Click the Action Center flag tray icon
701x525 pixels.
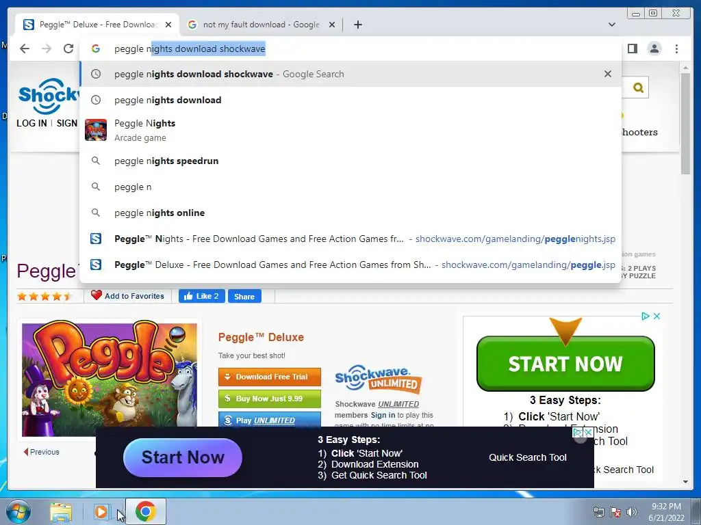[615, 513]
